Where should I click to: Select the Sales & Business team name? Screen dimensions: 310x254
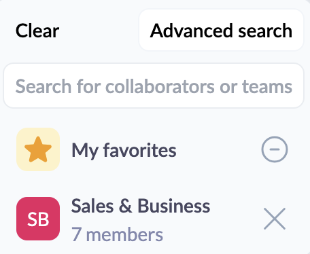click(x=141, y=206)
